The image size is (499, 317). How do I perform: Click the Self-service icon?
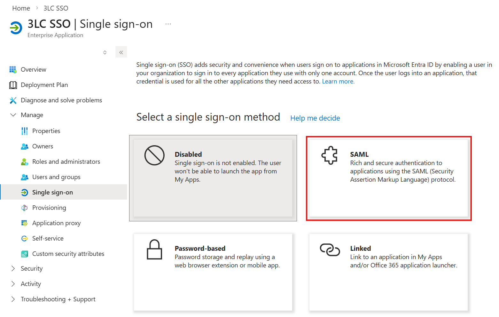click(x=25, y=238)
